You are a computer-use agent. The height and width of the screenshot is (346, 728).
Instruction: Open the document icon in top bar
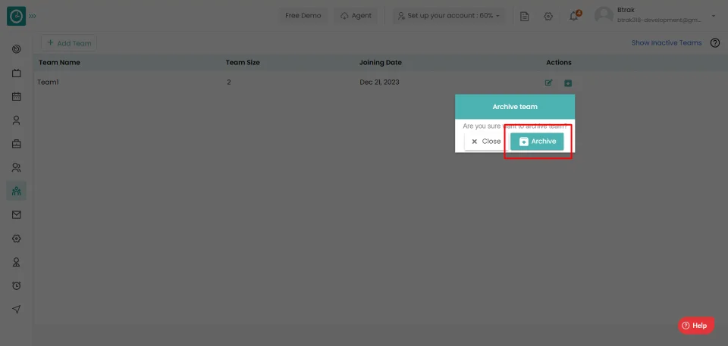click(524, 16)
